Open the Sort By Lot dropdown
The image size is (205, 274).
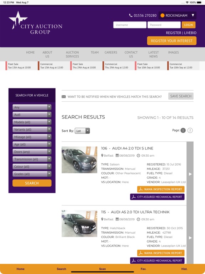(x=82, y=131)
